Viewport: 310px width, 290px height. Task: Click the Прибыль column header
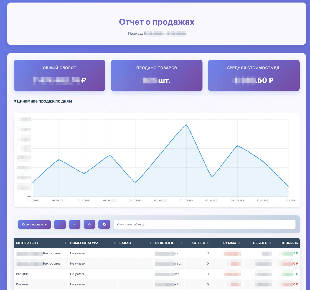289,243
